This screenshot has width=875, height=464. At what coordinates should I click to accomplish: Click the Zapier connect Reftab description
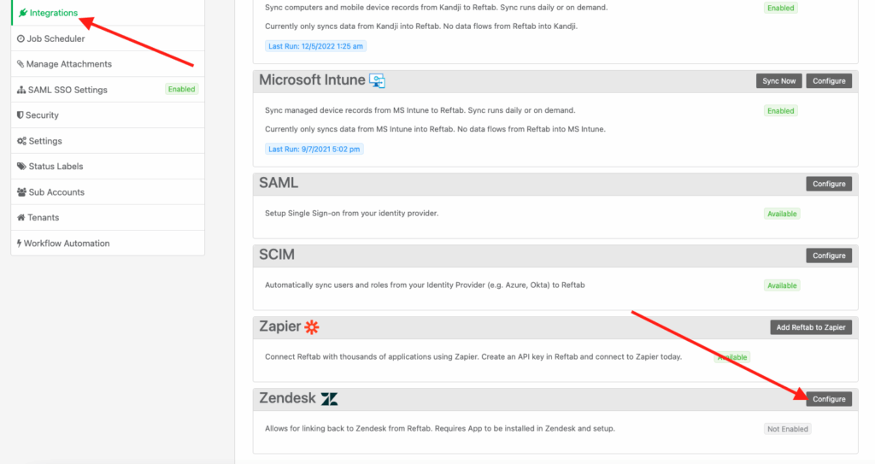pyautogui.click(x=473, y=357)
